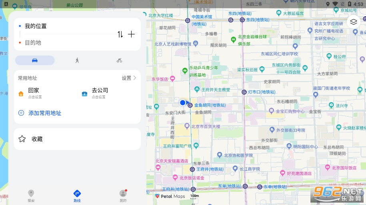Select 王府井(地铁站) marker near 东单三条
This screenshot has width=366, height=205.
pos(192,170)
